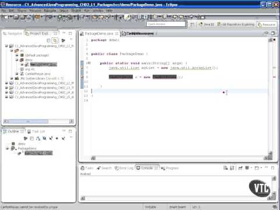The width and height of the screenshot is (280, 210).
Task: Switch to the Project Explorer tab
Action: (x=39, y=34)
